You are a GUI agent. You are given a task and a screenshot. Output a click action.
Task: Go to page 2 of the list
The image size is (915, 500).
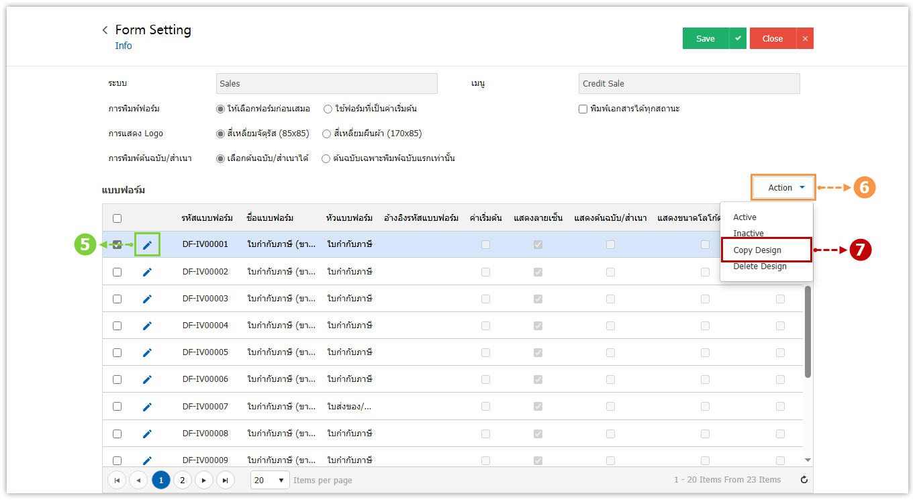(182, 480)
